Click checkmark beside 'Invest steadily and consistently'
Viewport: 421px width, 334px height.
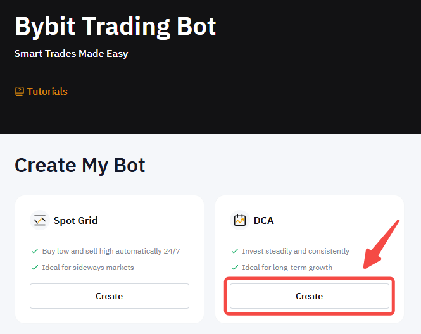(x=235, y=251)
